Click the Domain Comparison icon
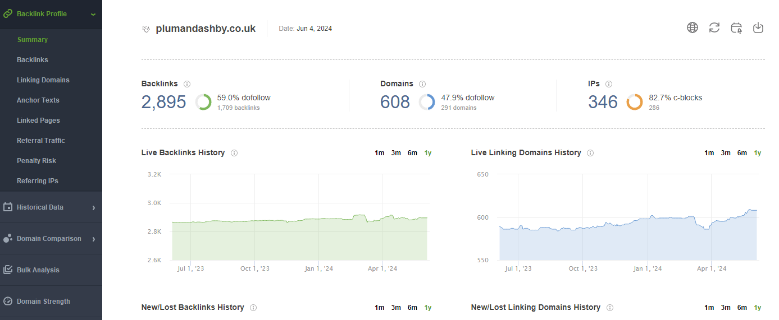The width and height of the screenshot is (779, 320). click(8, 239)
